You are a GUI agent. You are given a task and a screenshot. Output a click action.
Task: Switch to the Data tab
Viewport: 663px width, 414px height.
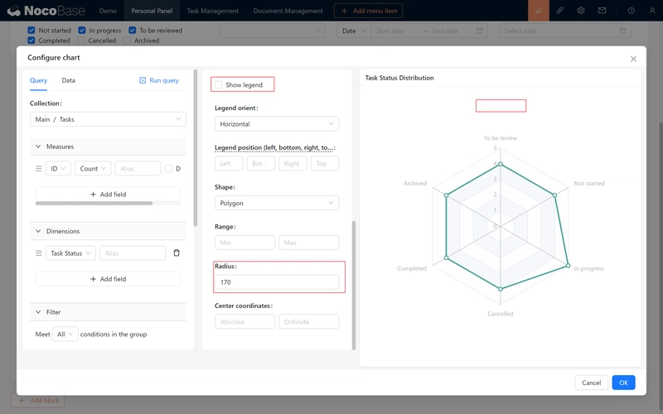tap(68, 80)
